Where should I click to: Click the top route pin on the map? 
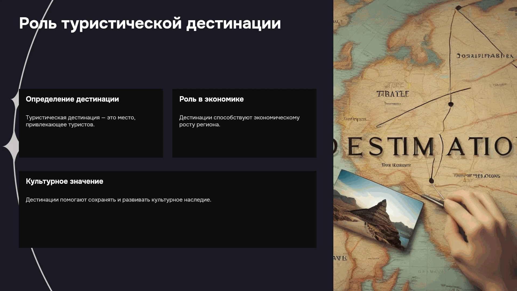(458, 8)
